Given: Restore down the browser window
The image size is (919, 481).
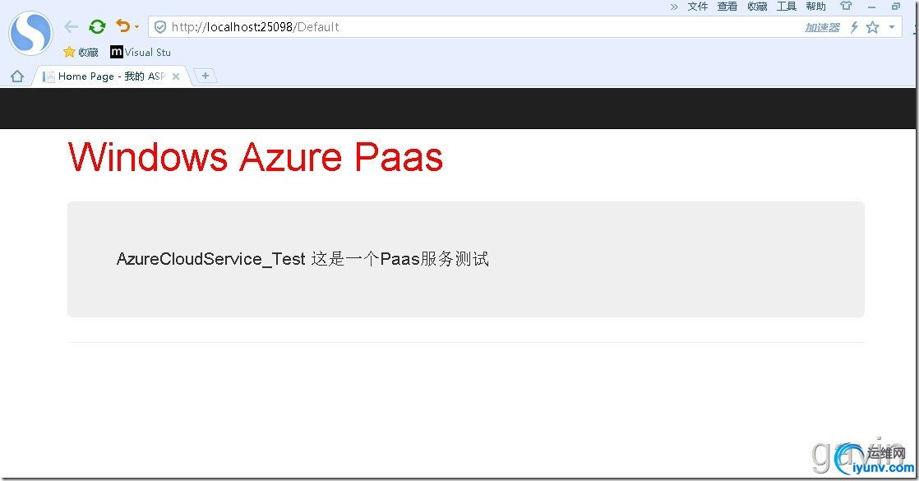Looking at the screenshot, I should point(895,7).
